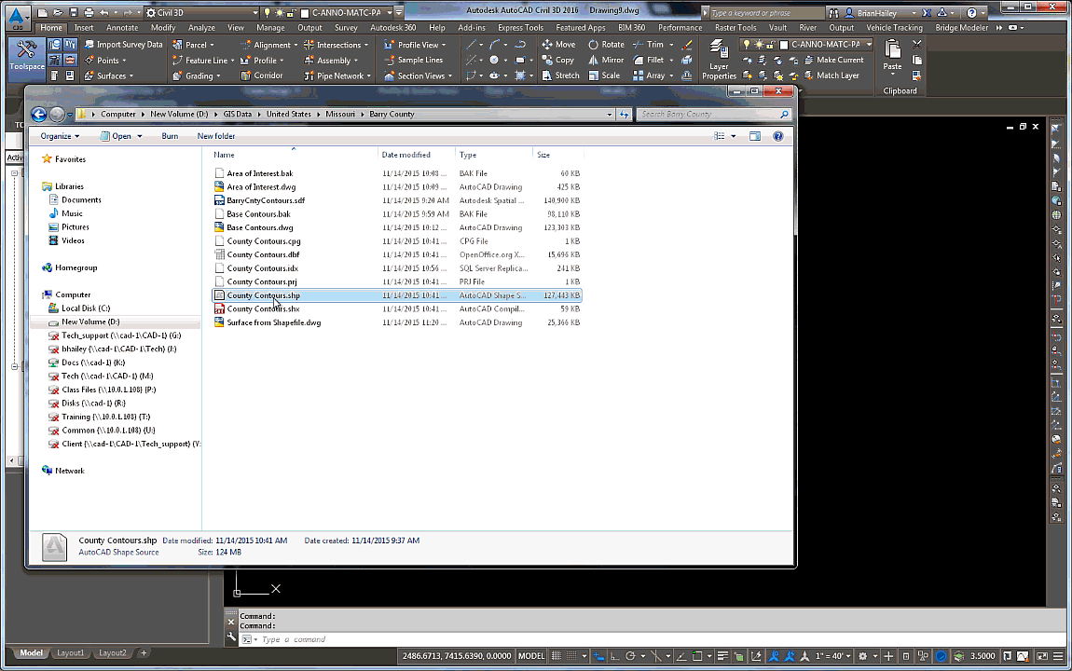Screen dimensions: 1072x671
Task: Select the Stretch tool
Action: pos(560,75)
